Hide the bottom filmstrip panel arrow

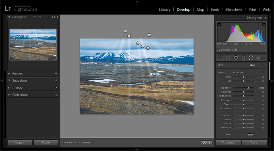[x=137, y=149]
